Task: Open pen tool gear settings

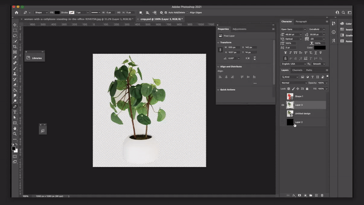Action: tap(161, 12)
